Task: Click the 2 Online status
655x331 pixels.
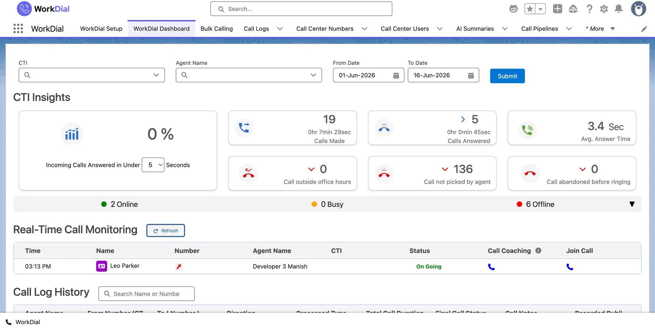Action: pyautogui.click(x=120, y=204)
